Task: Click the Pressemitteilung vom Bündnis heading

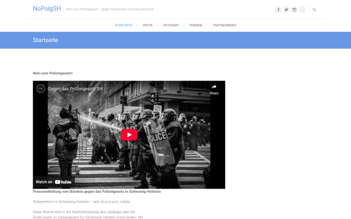Action: point(97,192)
